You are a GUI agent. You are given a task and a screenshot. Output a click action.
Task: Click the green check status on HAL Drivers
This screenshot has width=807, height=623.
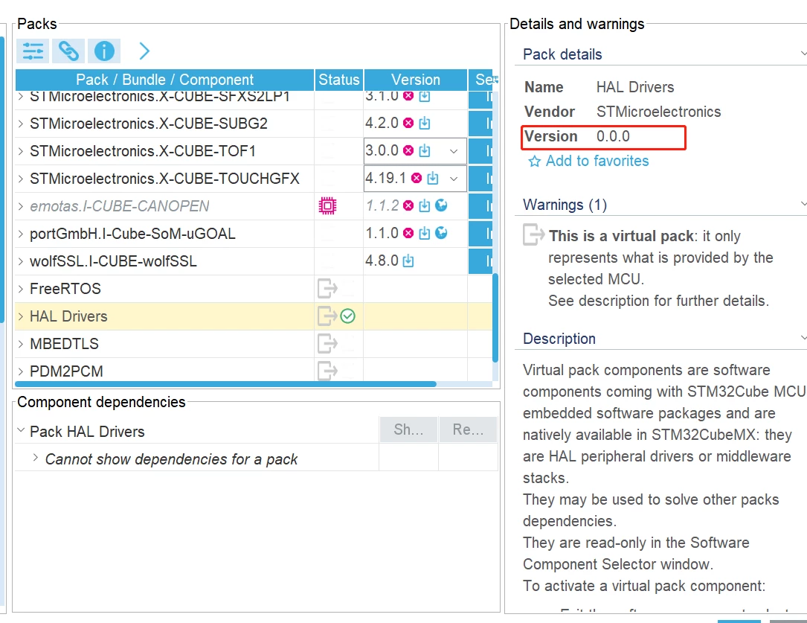348,316
